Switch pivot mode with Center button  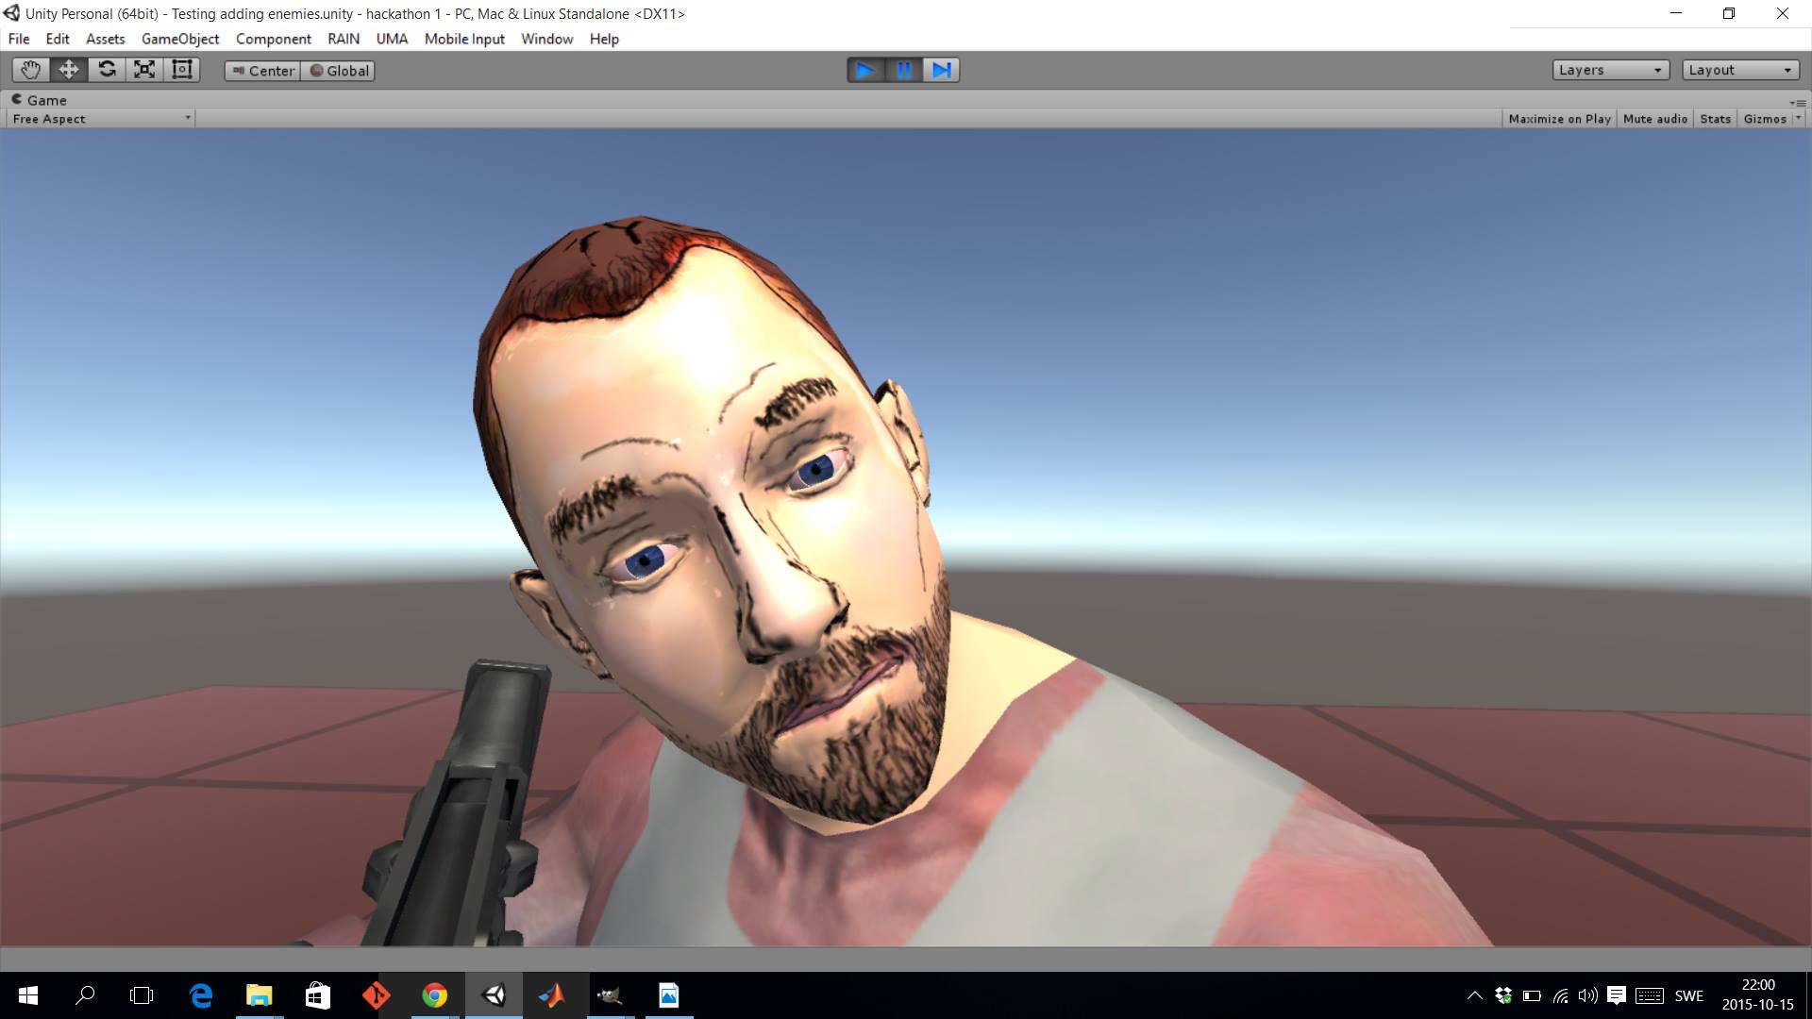263,71
